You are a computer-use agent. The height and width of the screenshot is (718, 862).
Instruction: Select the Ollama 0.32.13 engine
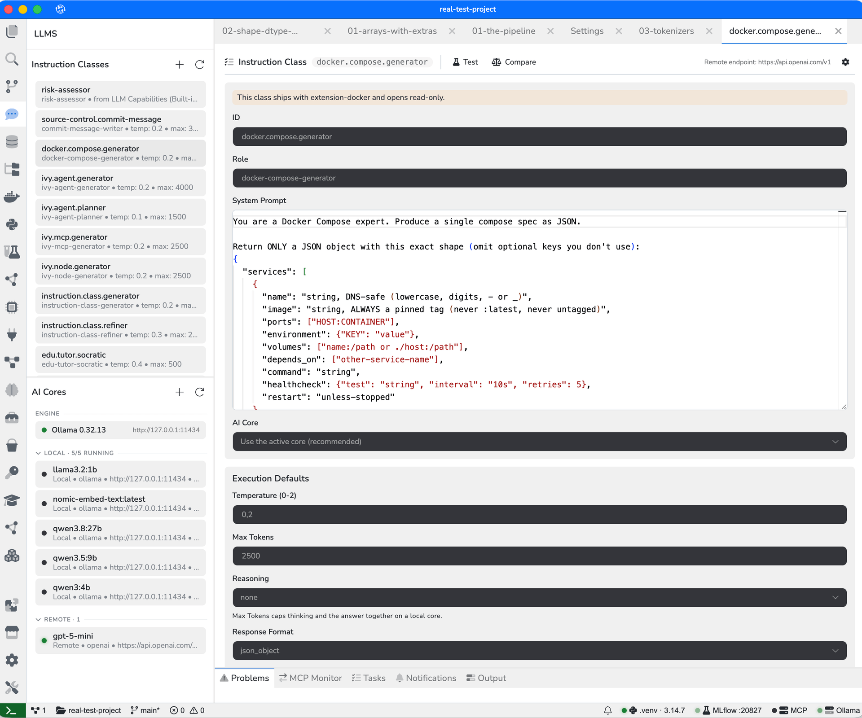click(120, 430)
